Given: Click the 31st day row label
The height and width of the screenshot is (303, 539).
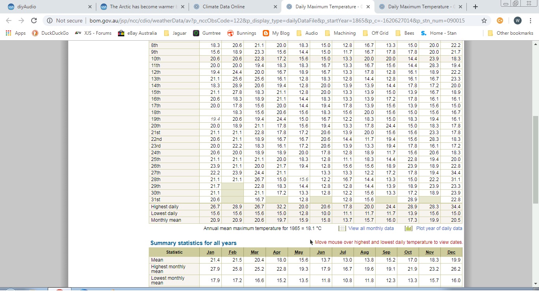Looking at the screenshot, I should 155,200.
